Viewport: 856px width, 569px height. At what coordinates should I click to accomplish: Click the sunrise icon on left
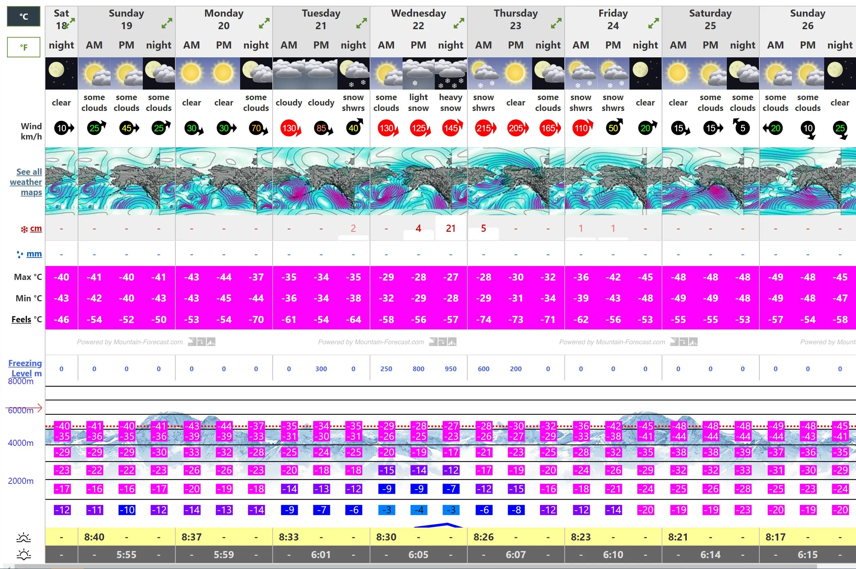[x=24, y=537]
